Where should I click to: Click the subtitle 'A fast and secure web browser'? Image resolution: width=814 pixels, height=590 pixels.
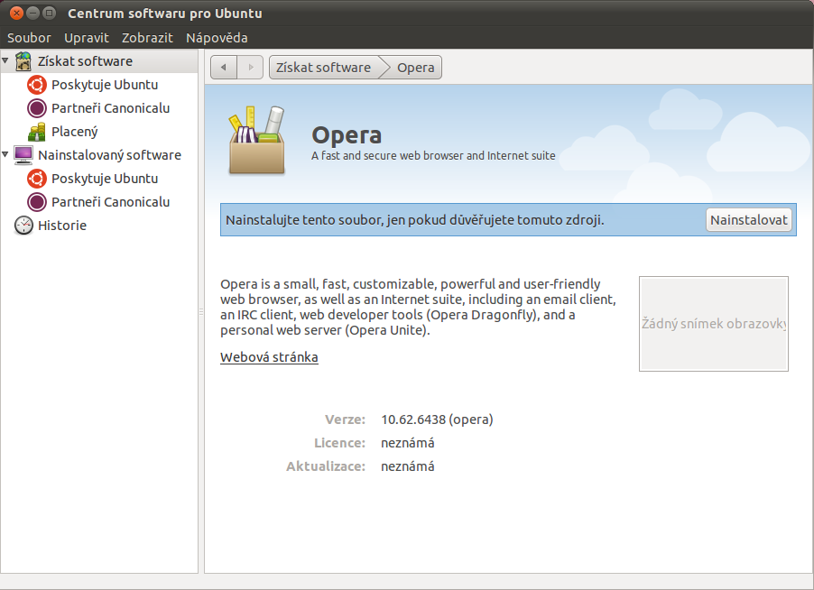[433, 156]
